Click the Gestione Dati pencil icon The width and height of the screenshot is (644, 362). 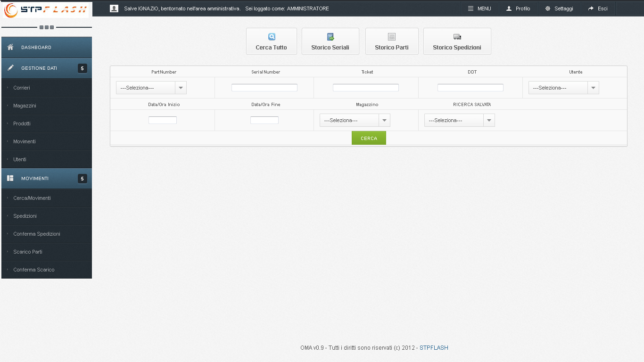10,68
